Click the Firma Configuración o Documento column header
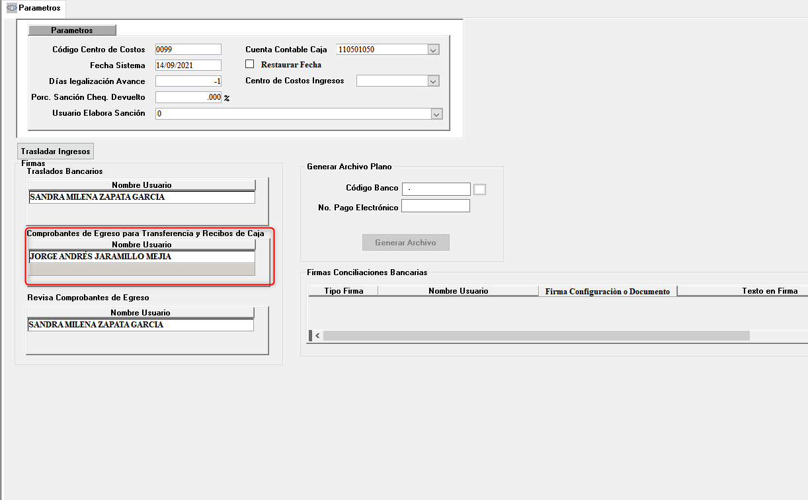The image size is (808, 500). click(x=607, y=292)
